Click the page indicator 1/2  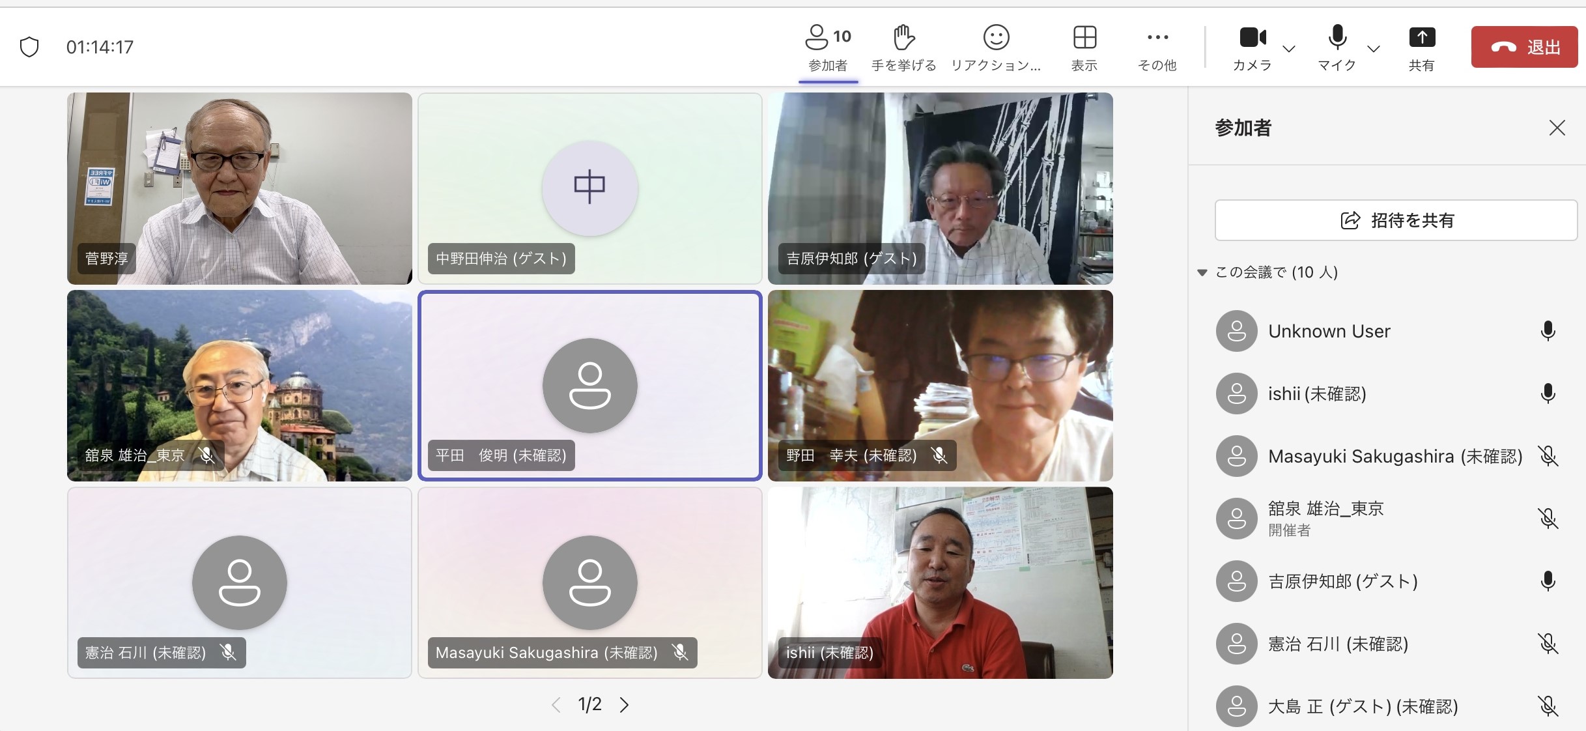tap(590, 704)
